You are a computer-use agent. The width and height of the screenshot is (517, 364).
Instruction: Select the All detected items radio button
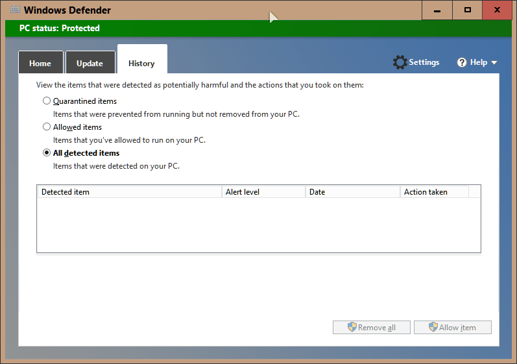pos(47,152)
